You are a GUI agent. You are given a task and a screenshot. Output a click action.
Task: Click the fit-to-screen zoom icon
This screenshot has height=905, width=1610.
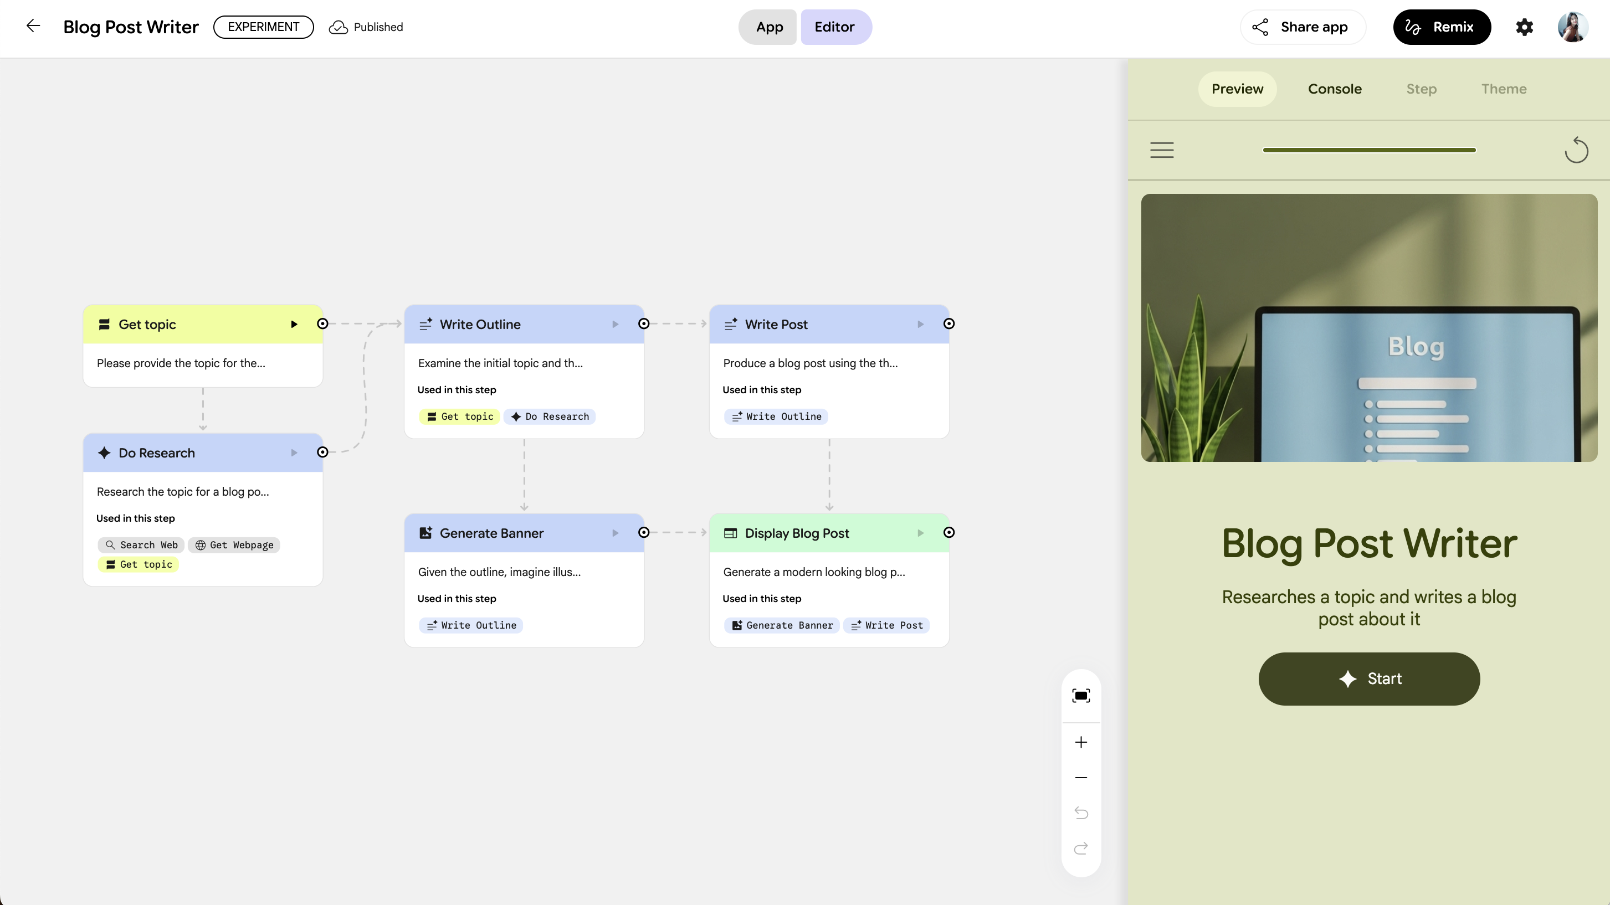1080,696
